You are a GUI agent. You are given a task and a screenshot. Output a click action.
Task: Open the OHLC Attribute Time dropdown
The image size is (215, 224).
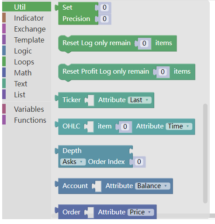click(179, 126)
